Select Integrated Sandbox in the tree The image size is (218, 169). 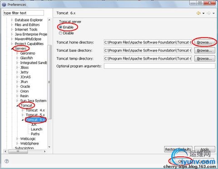pyautogui.click(x=34, y=63)
